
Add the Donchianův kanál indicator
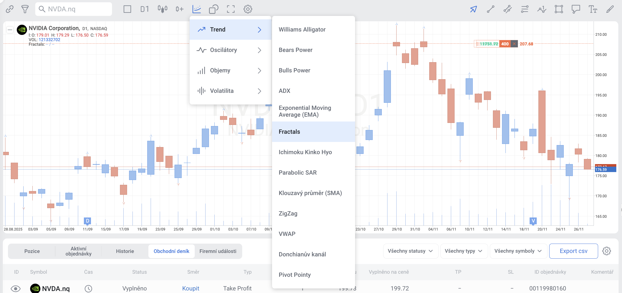click(x=314, y=254)
